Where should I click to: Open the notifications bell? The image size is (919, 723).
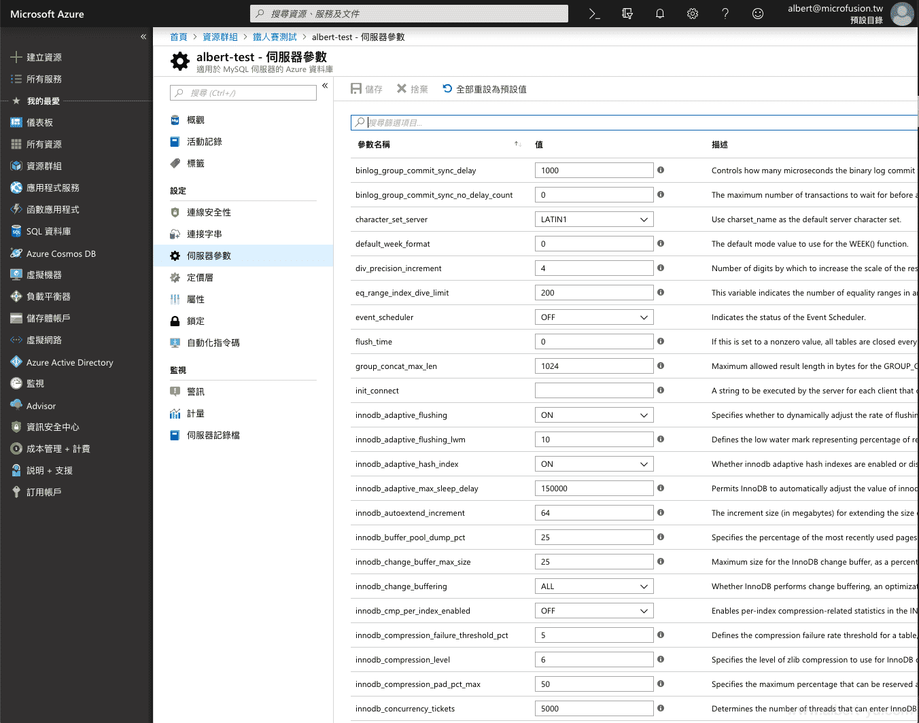click(x=660, y=14)
